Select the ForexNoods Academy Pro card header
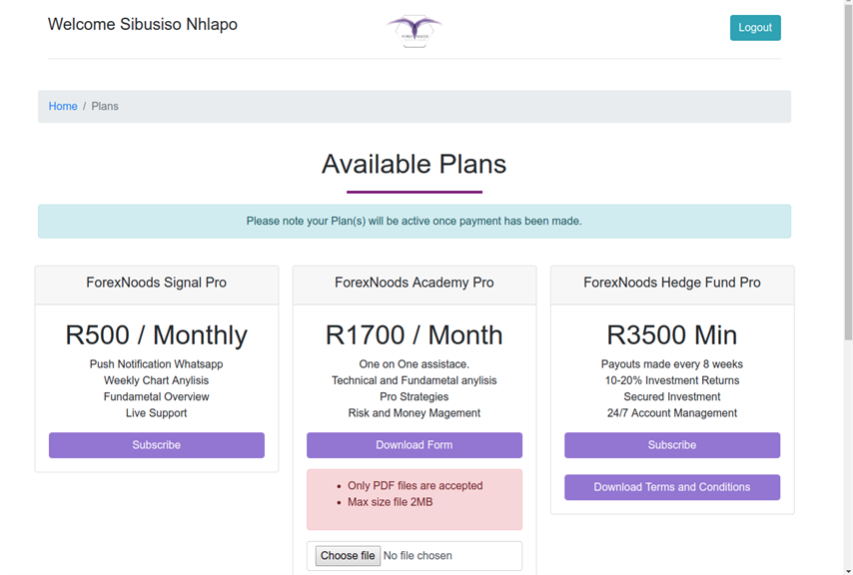Viewport: 853px width, 575px height. click(x=415, y=285)
